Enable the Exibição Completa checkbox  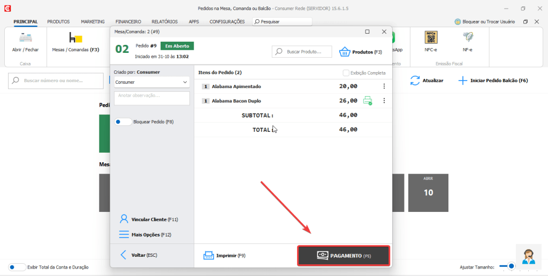(x=346, y=73)
